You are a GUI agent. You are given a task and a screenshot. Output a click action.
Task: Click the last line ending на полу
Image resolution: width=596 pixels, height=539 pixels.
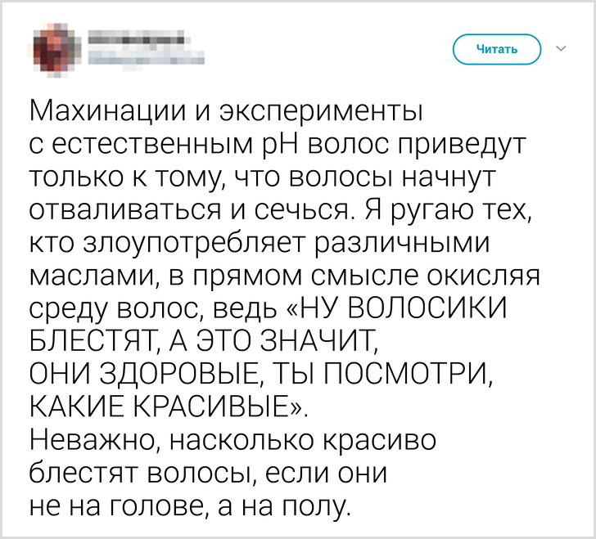click(190, 507)
